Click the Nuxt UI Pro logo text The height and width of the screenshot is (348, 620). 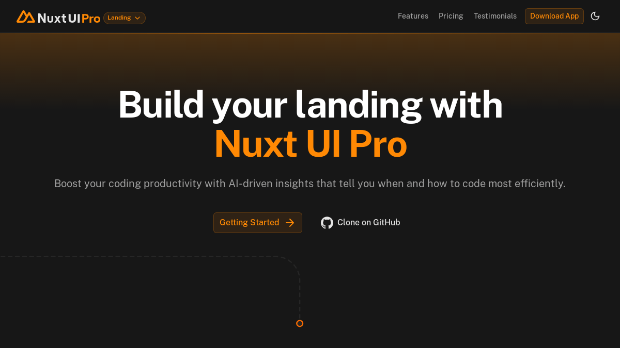tap(69, 18)
